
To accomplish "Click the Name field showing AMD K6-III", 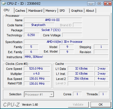I will coord(53,20).
